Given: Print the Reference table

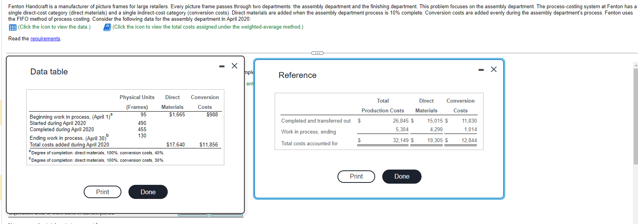Looking at the screenshot, I should [x=356, y=177].
